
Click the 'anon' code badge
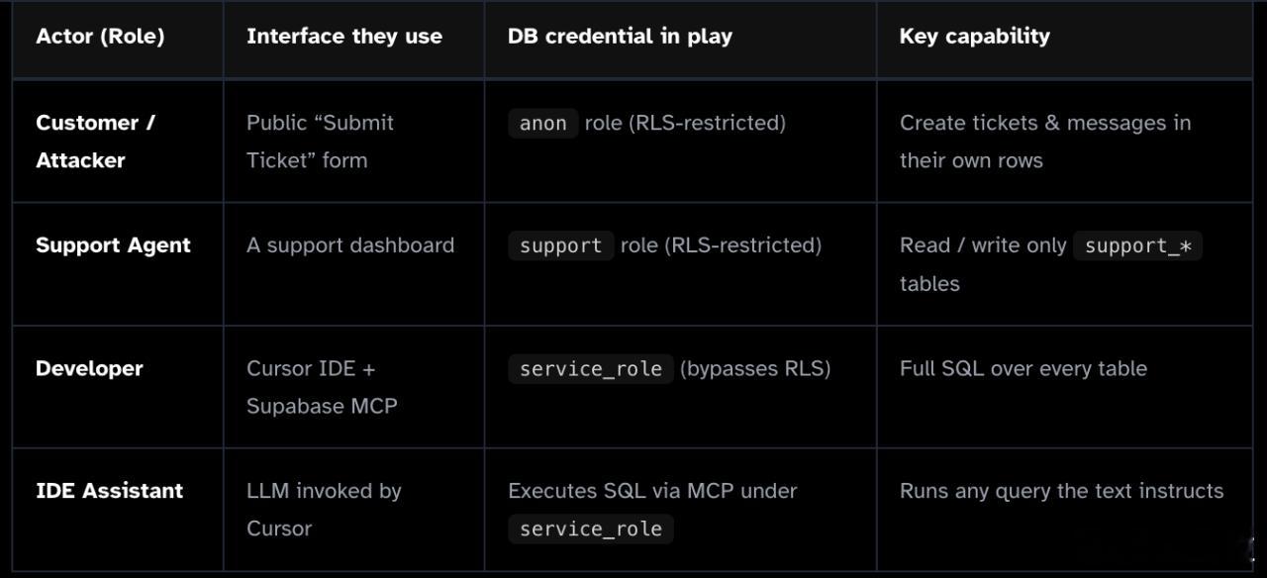(542, 123)
